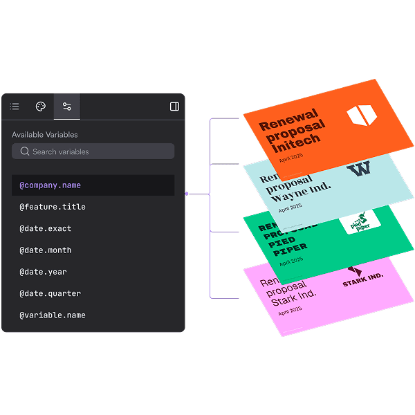
Task: Pick the @date.quarter variable
Action: tap(50, 294)
